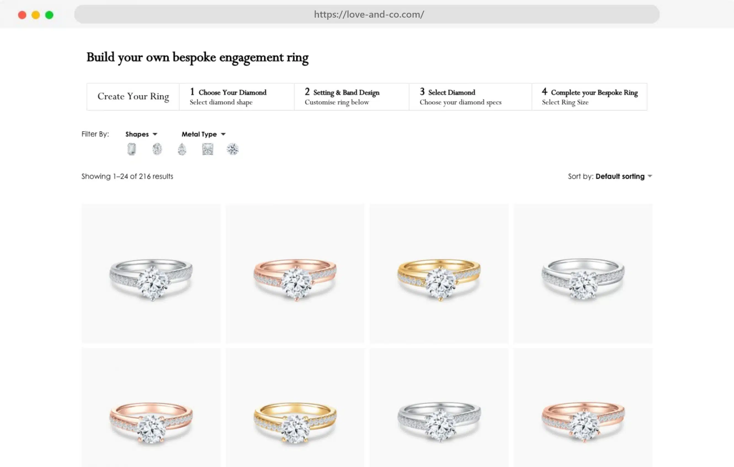Click the browser address bar URL
Screen dimensions: 734x467
(x=369, y=14)
